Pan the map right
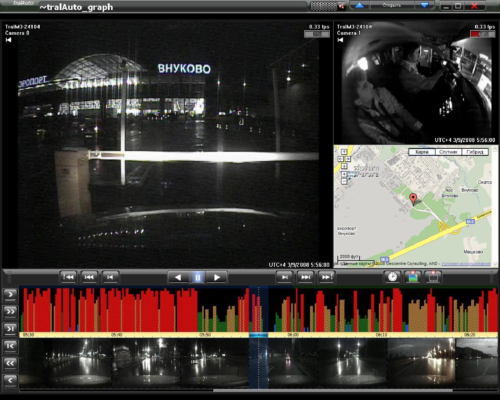This screenshot has height=400, width=500. [x=347, y=159]
